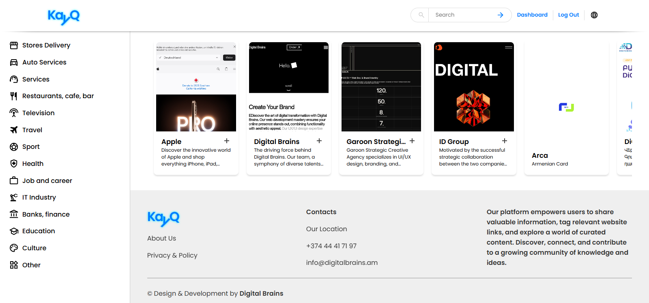
Task: Click the globe language selector icon
Action: (594, 15)
